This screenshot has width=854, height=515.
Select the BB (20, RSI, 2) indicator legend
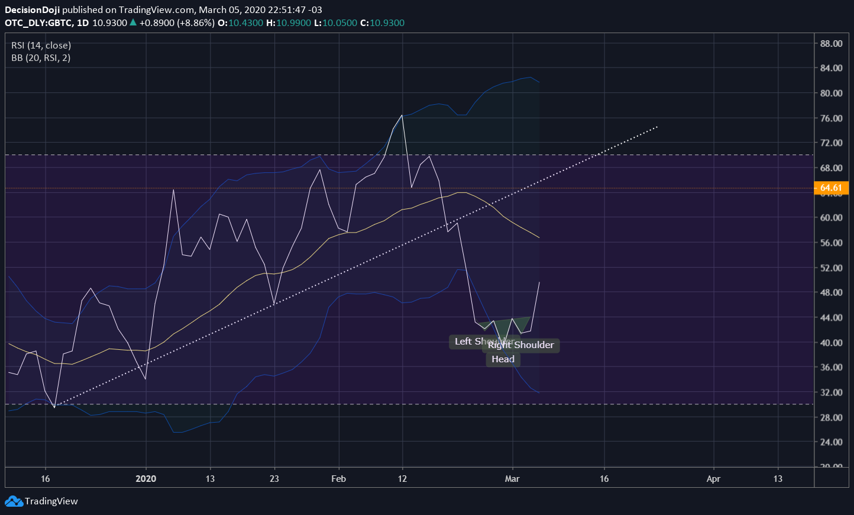click(41, 58)
